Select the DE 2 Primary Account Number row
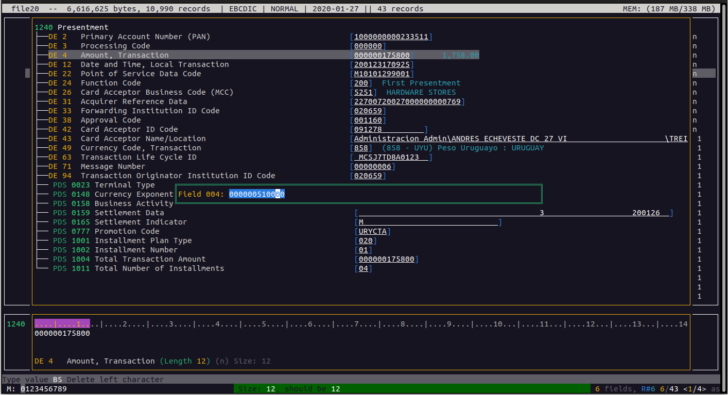The width and height of the screenshot is (728, 395). tap(145, 37)
